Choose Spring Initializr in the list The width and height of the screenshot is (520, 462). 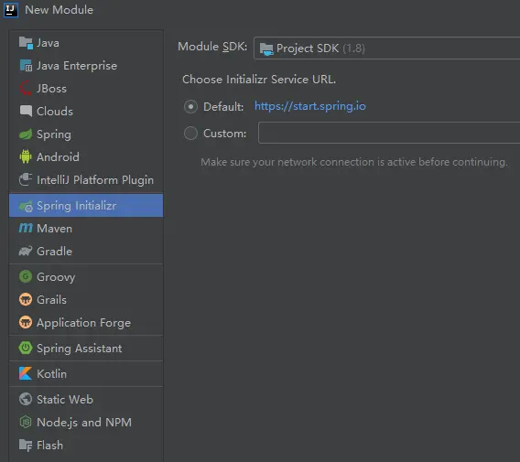[x=86, y=206]
